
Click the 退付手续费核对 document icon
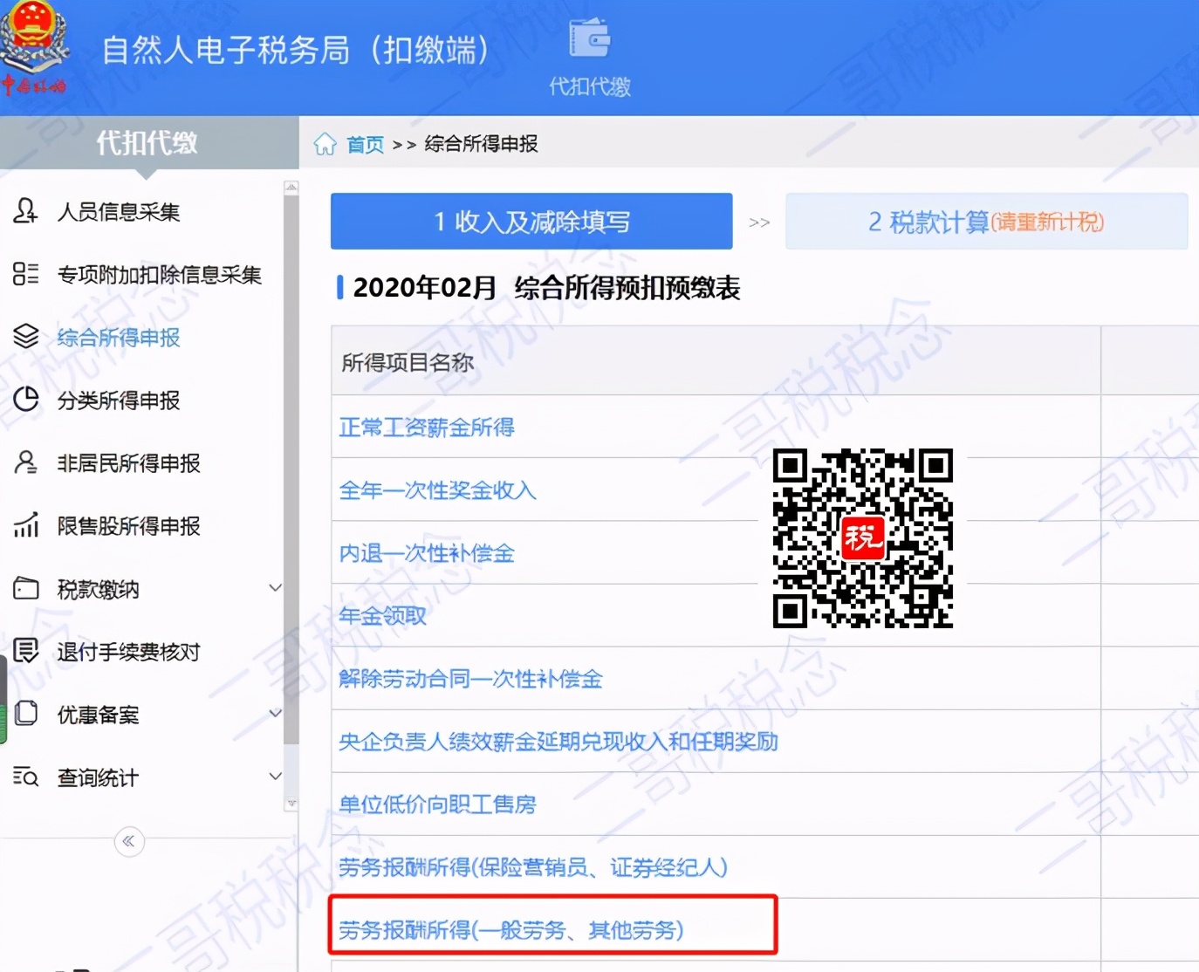click(25, 651)
